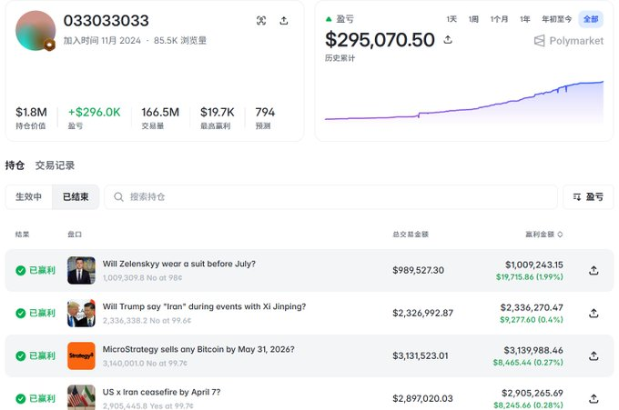Click the 166.5M 交易量 stat
Image resolution: width=619 pixels, height=410 pixels.
pyautogui.click(x=160, y=117)
